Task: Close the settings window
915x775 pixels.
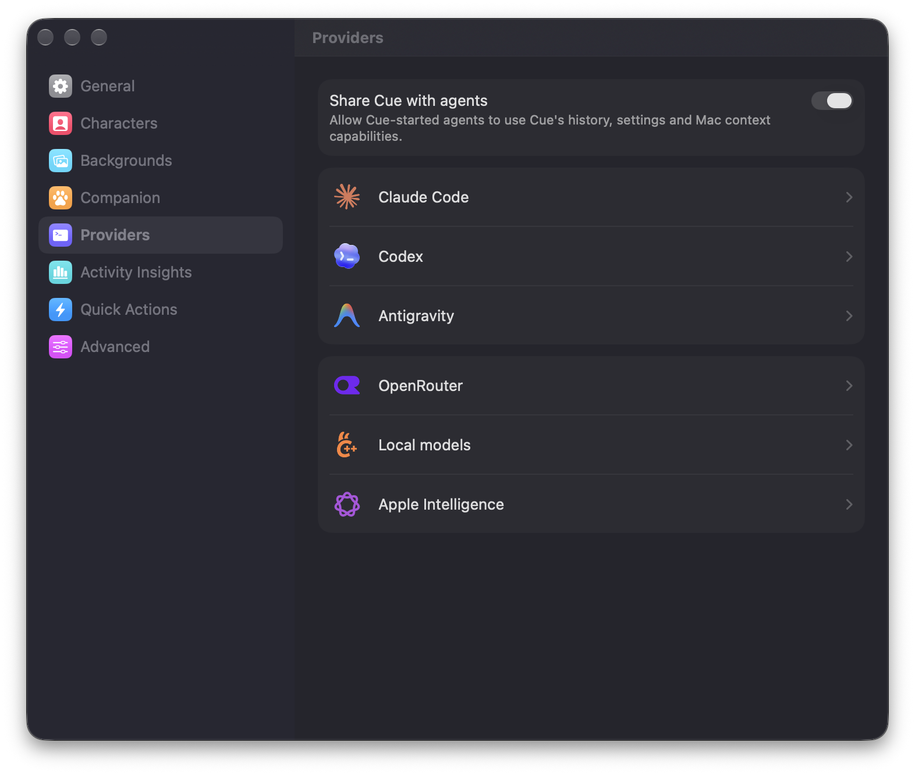Action: click(45, 37)
